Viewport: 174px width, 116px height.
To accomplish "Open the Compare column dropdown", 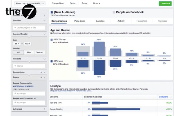I will coord(165,97).
